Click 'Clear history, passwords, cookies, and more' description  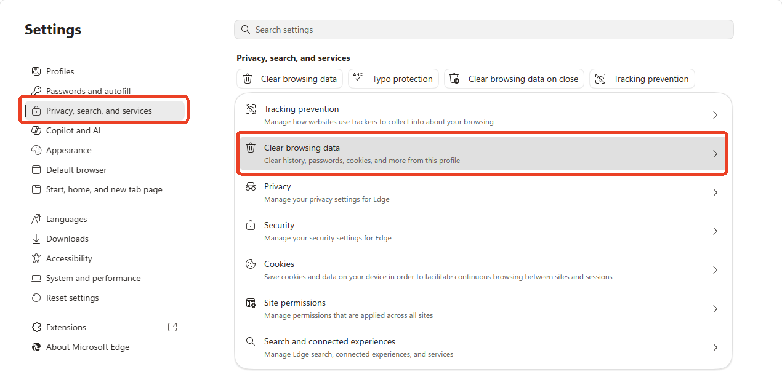(362, 161)
